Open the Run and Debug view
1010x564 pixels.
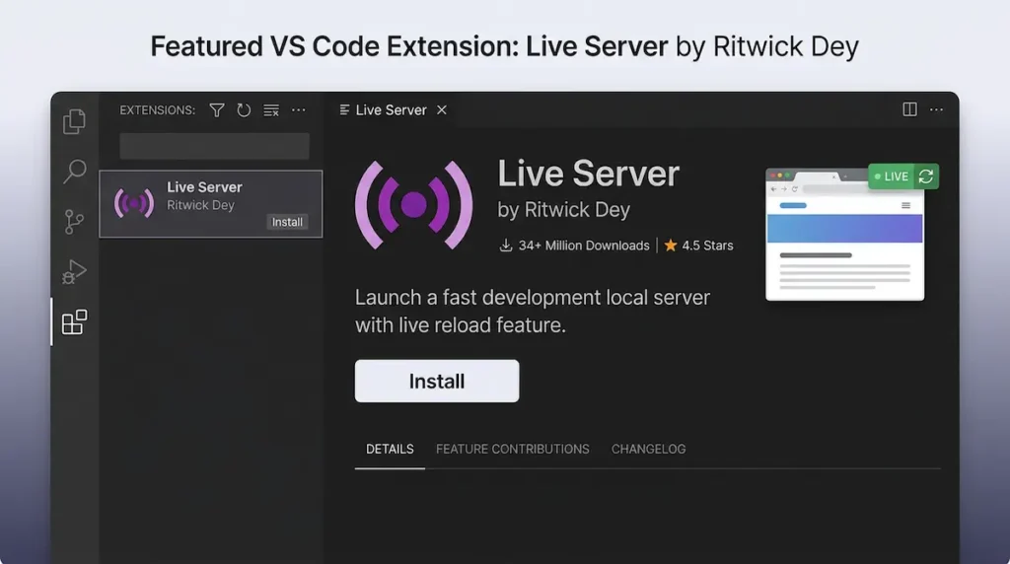pos(75,272)
